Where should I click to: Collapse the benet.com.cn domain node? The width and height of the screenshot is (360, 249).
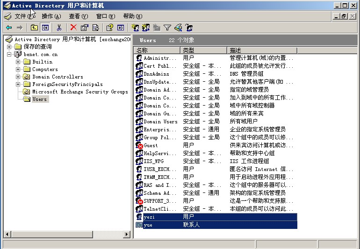[9, 54]
